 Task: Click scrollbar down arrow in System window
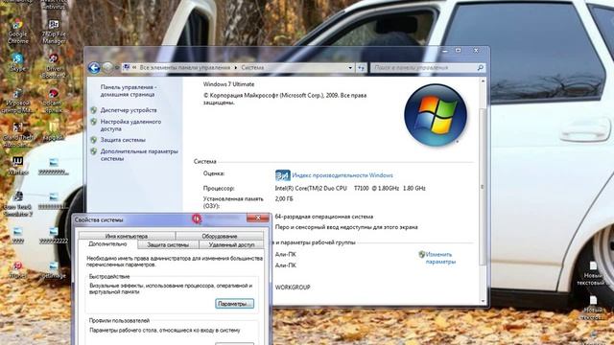pos(483,301)
